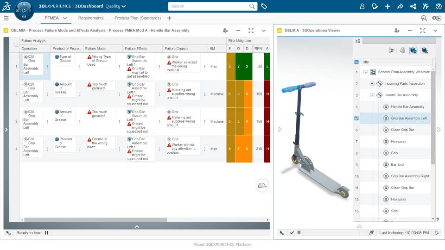This screenshot has height=250, width=445.
Task: Open the PFMEA widget chevron menu
Action: (x=264, y=31)
